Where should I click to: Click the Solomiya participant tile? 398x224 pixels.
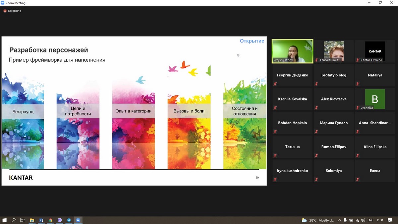click(334, 171)
